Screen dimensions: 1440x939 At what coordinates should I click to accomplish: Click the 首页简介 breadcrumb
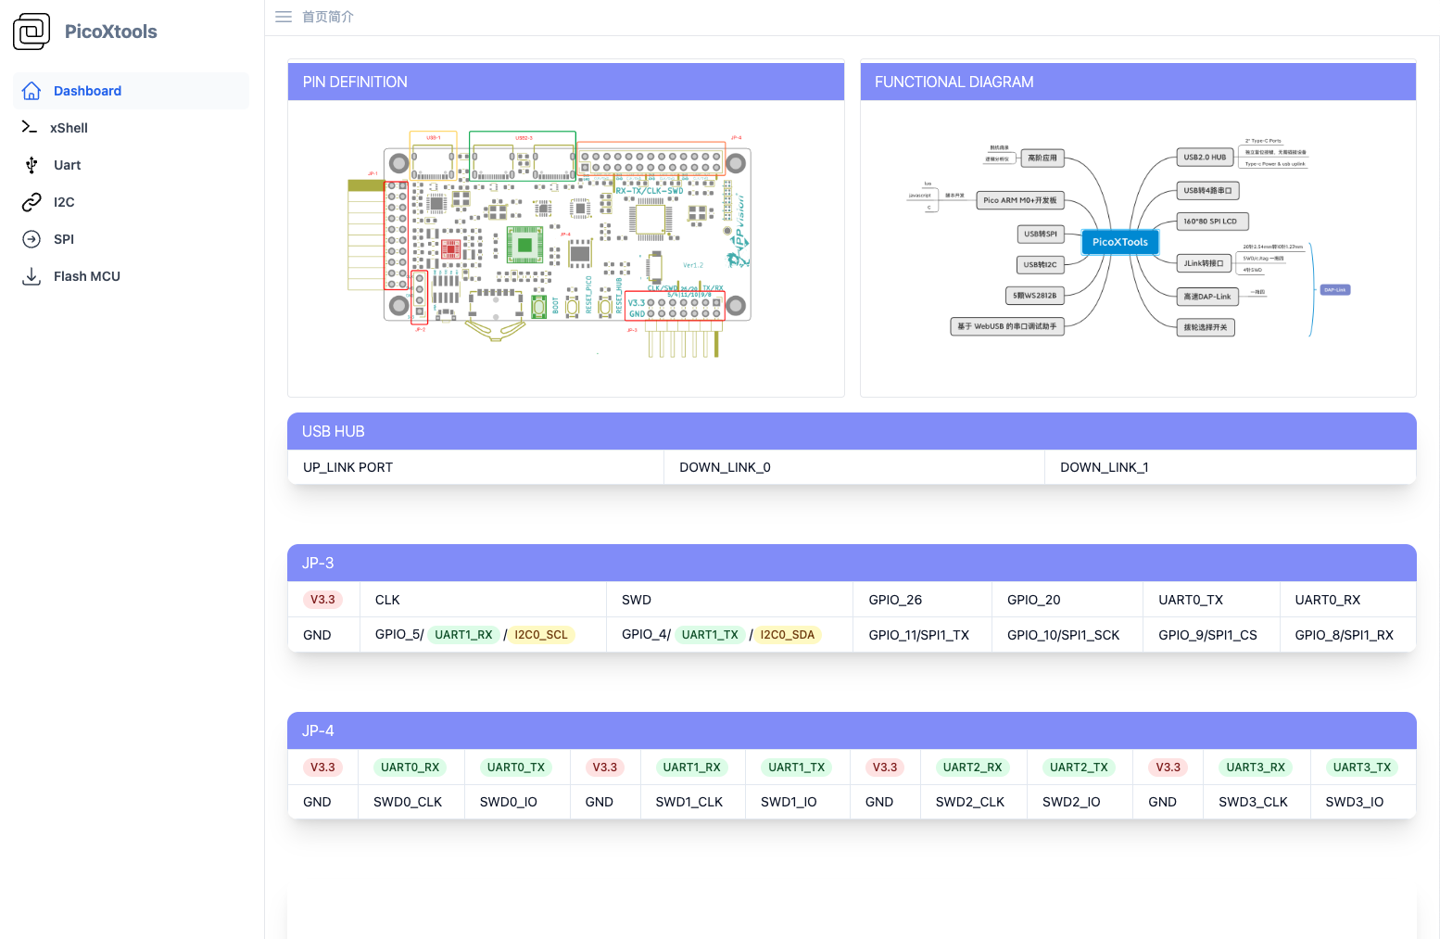point(328,17)
